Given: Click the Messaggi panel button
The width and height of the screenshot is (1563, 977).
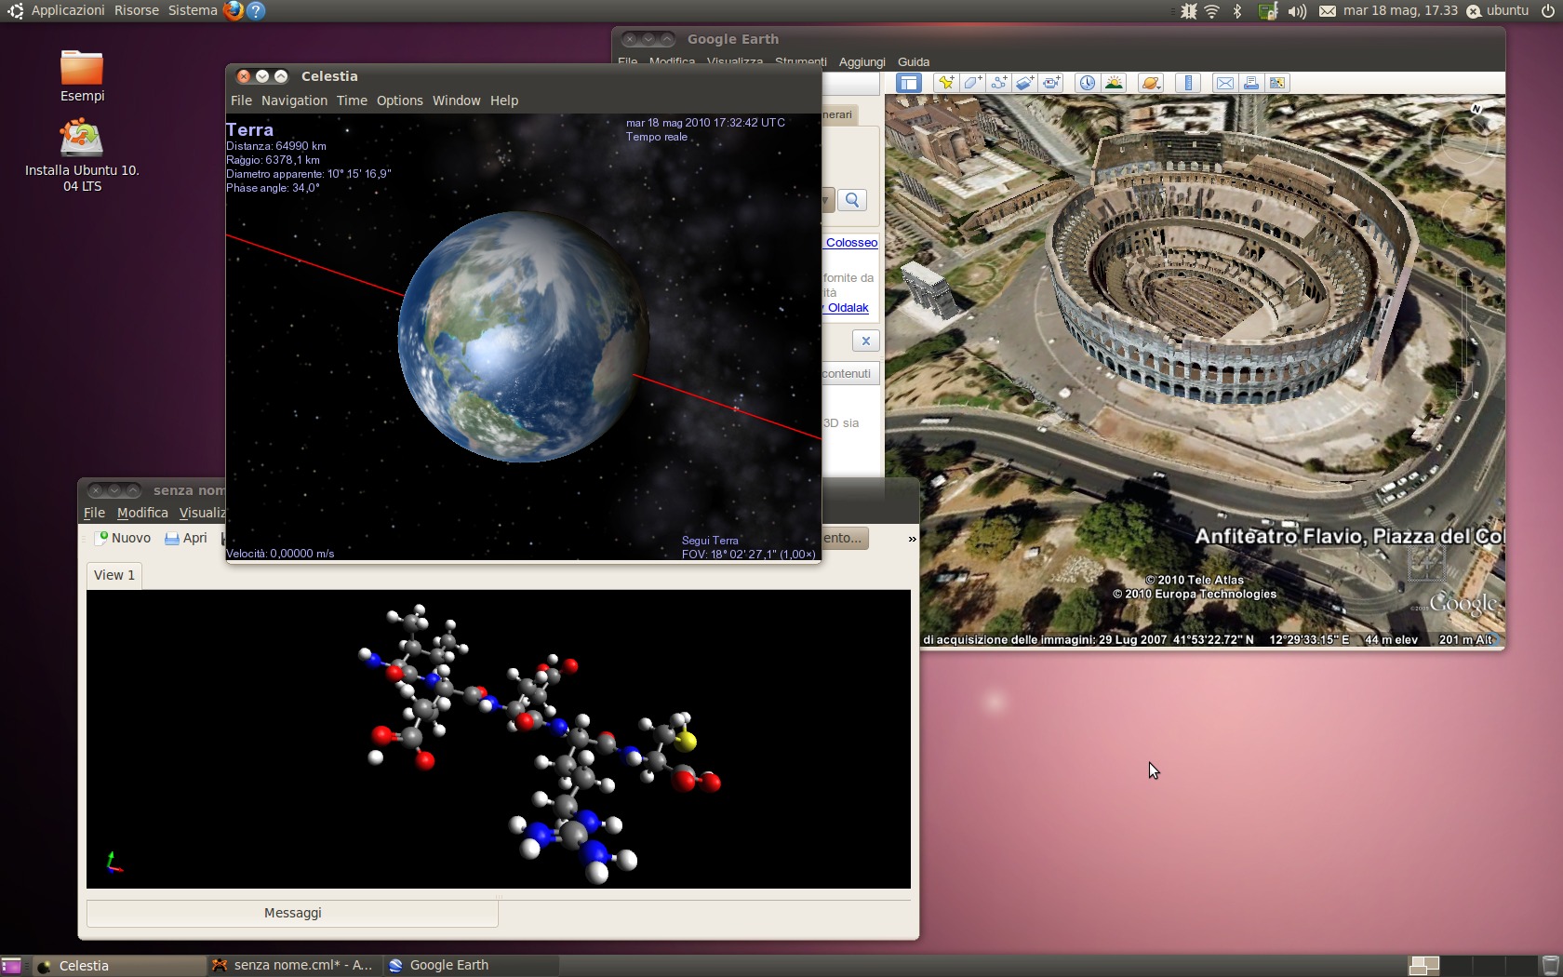Looking at the screenshot, I should [292, 913].
